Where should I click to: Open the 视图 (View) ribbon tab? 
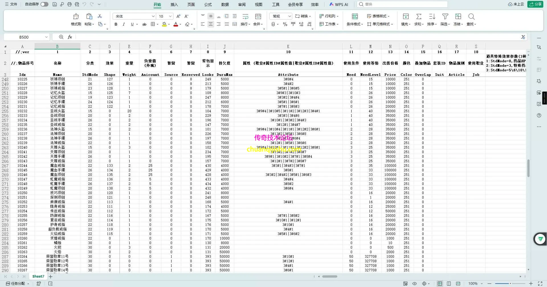(258, 5)
